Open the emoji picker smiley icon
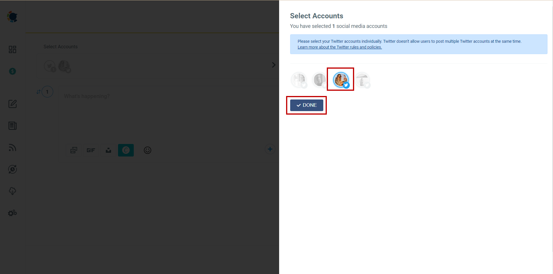553x274 pixels. (x=147, y=150)
